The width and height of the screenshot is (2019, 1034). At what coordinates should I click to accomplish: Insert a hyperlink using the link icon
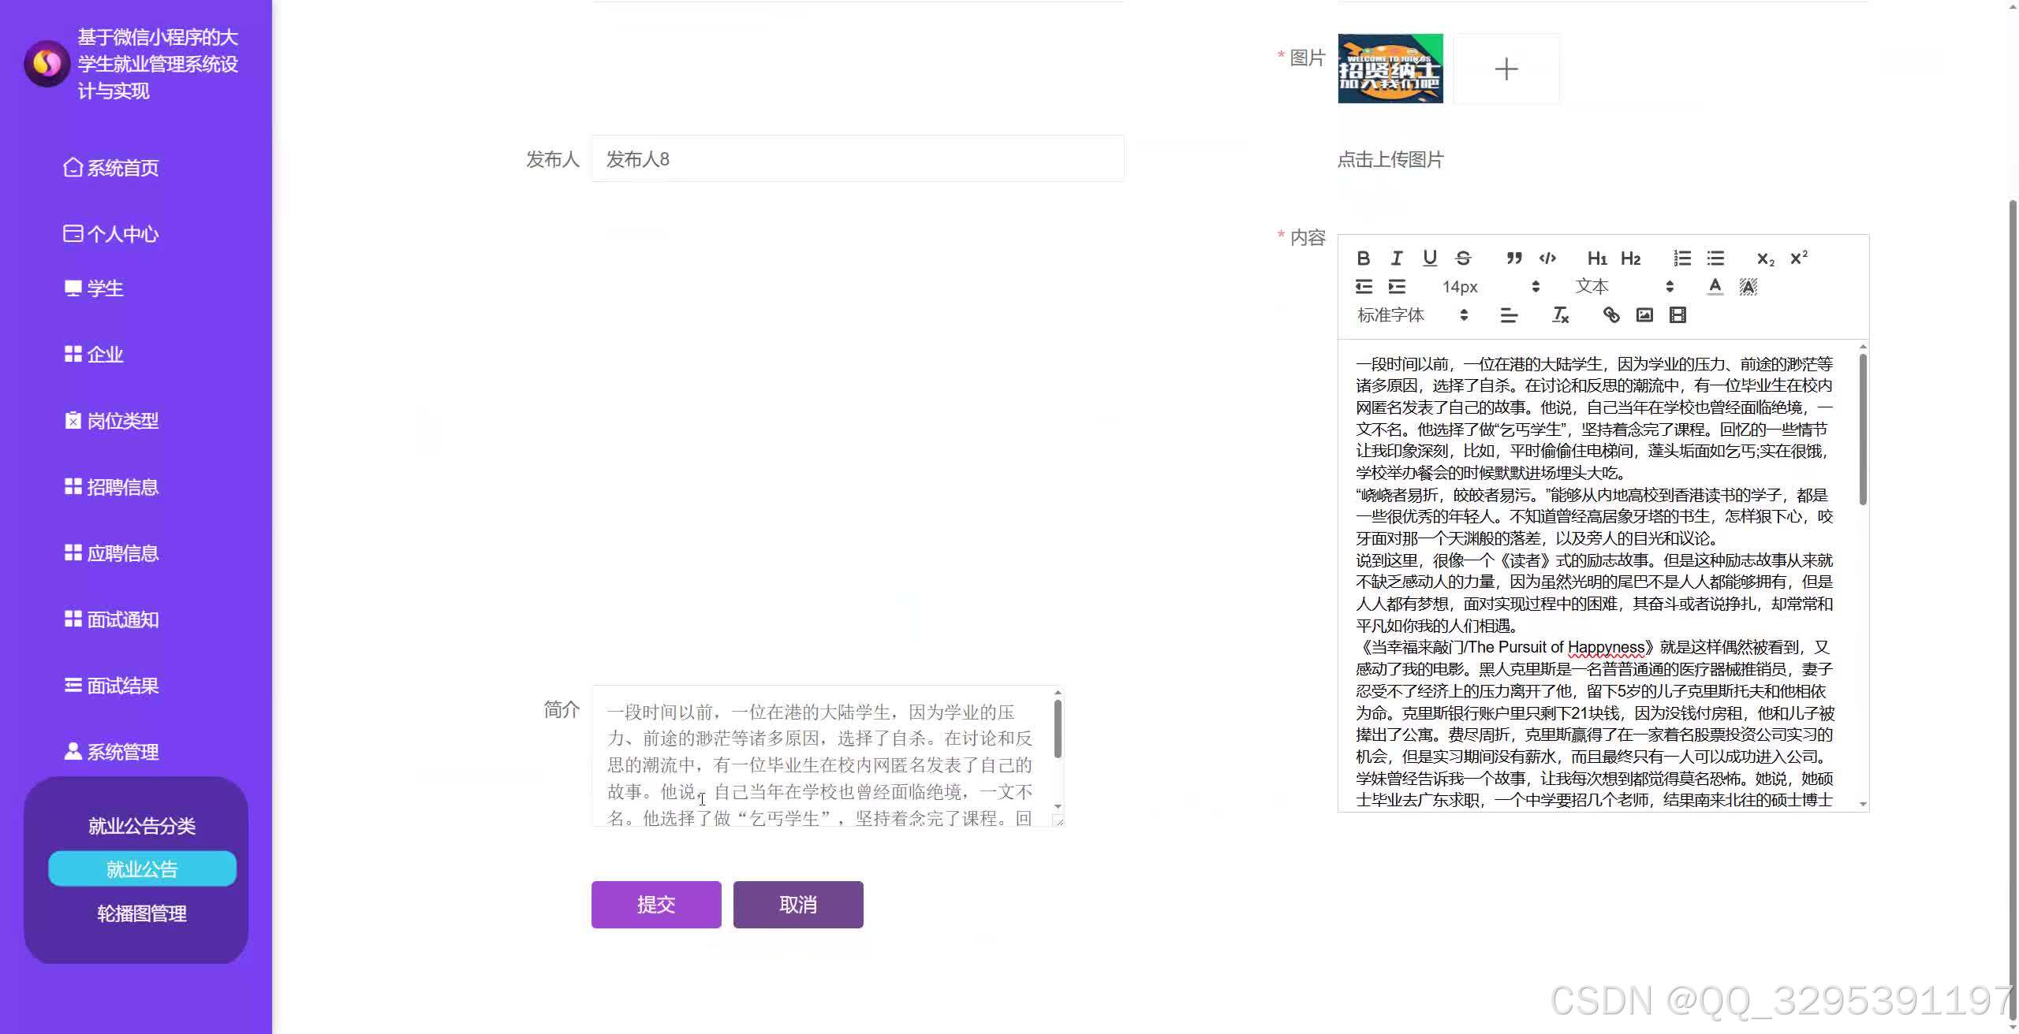pyautogui.click(x=1611, y=314)
